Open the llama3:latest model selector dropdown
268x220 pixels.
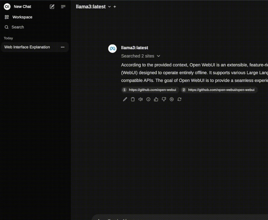tap(93, 7)
